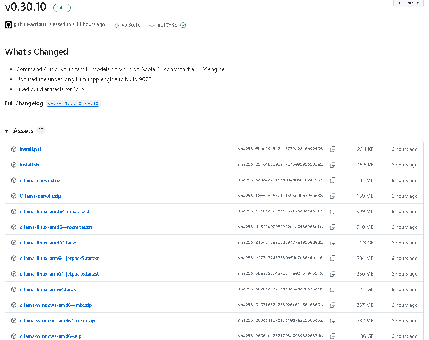
Task: Download ollama-linux-amd64.tar.zst
Action: click(x=49, y=243)
